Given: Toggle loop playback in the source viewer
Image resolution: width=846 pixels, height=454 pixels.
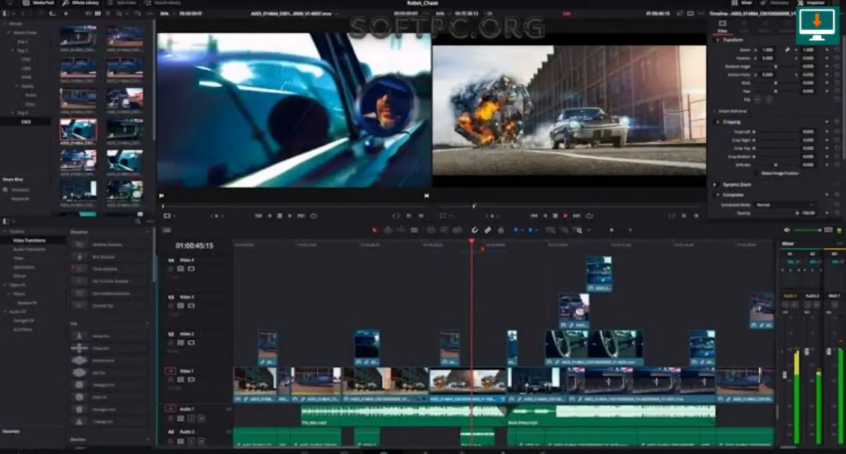Looking at the screenshot, I should click(x=314, y=216).
